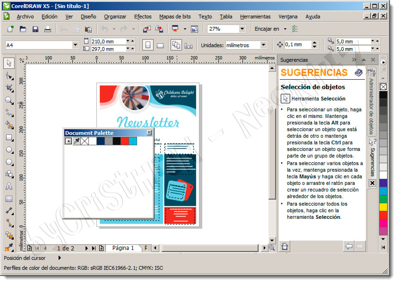Select the Polygon tool
Image resolution: width=397 pixels, height=283 pixels.
[9, 162]
